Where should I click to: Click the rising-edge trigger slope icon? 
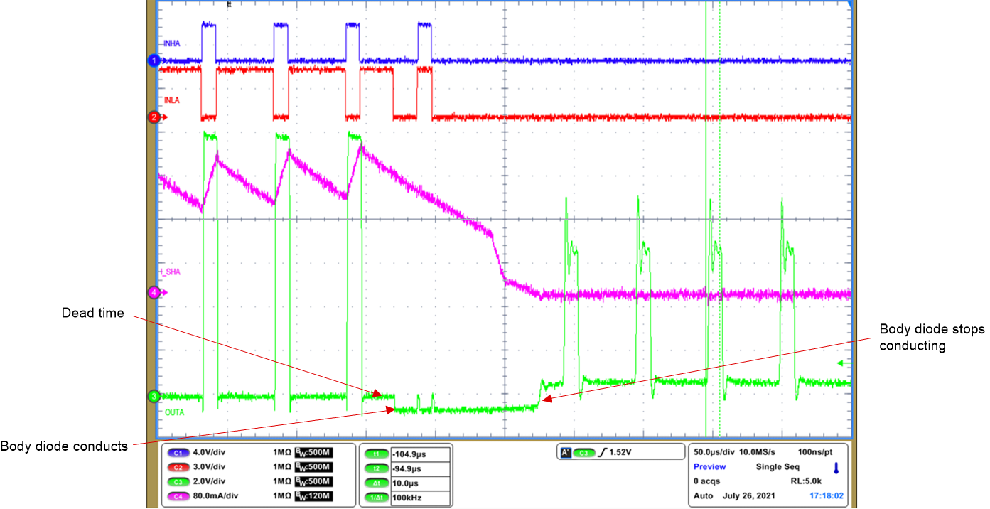[x=603, y=451]
